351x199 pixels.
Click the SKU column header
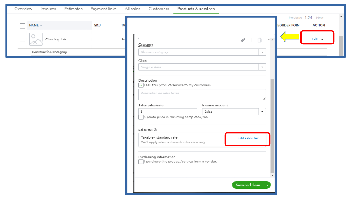97,26
